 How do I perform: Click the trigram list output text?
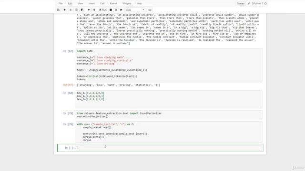point(168,29)
